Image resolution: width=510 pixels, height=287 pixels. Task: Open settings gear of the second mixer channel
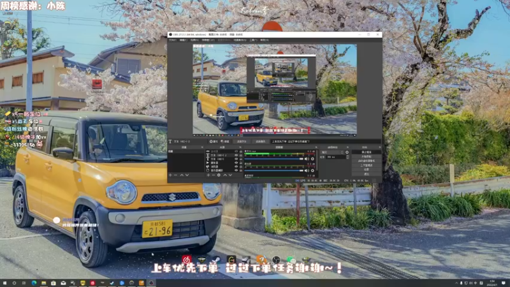(312, 170)
